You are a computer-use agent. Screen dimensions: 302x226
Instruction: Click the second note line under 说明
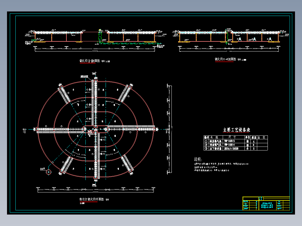tap(206, 167)
